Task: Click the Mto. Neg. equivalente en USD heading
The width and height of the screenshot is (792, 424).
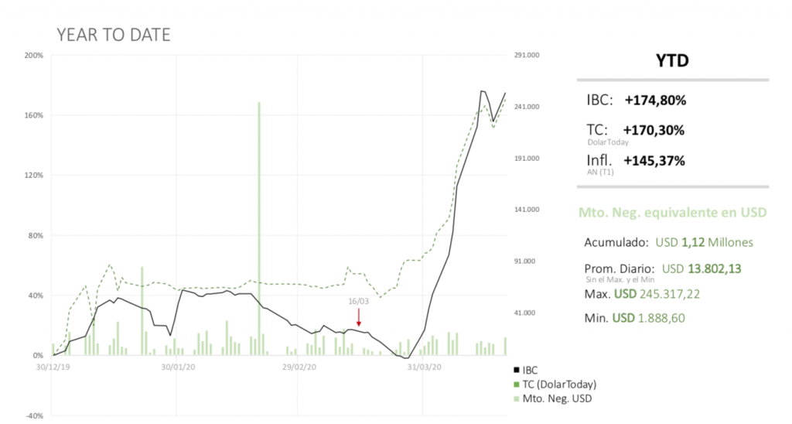Action: [672, 213]
